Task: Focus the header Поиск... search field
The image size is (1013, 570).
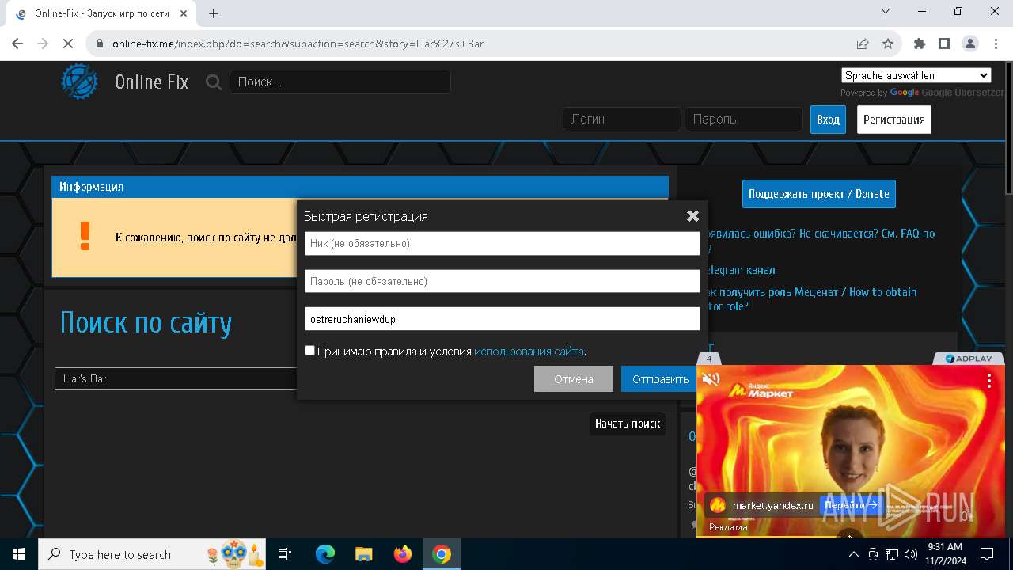Action: tap(340, 82)
